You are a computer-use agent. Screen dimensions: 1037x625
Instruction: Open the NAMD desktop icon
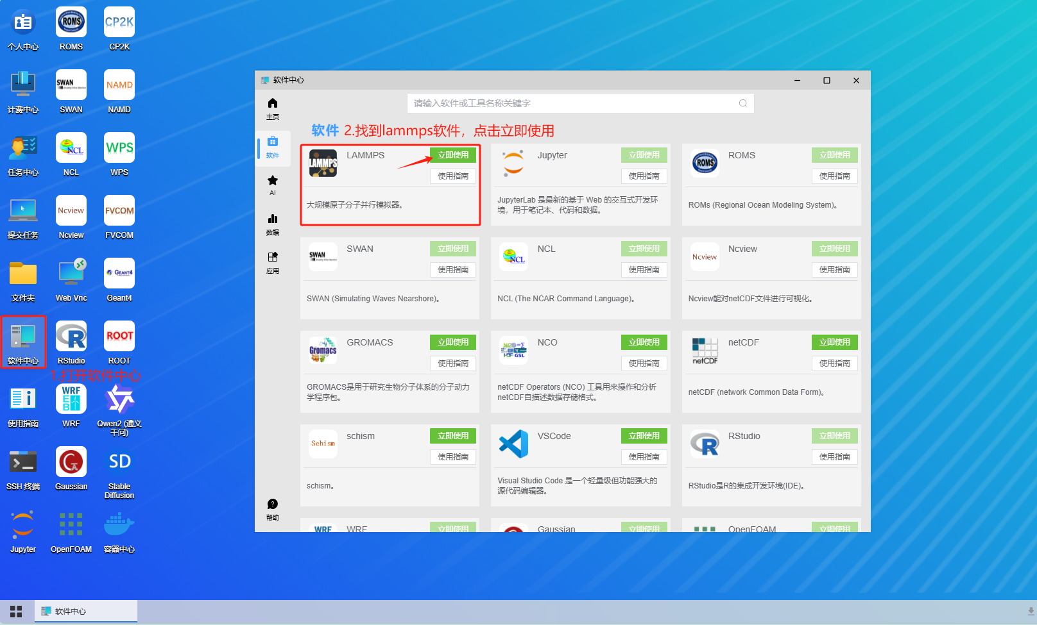click(x=119, y=92)
